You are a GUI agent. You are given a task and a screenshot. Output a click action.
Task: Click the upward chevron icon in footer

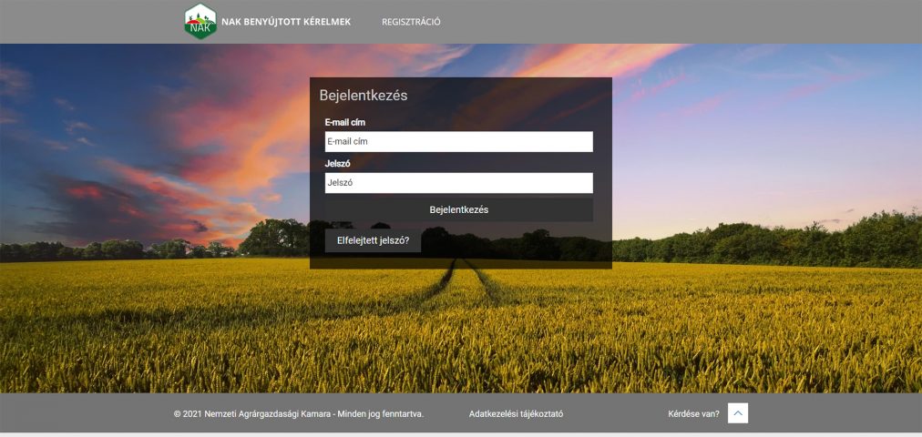(738, 413)
